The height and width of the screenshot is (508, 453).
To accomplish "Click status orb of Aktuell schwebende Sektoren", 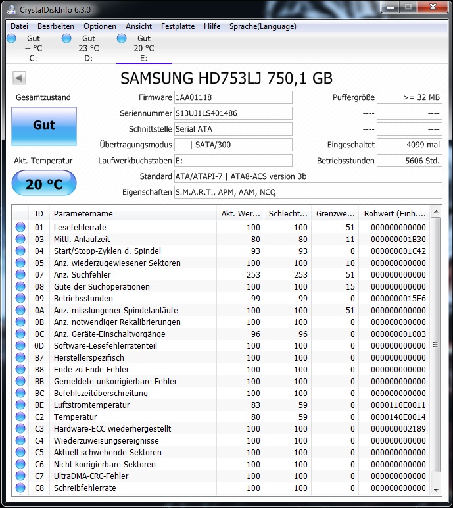I will pos(20,452).
